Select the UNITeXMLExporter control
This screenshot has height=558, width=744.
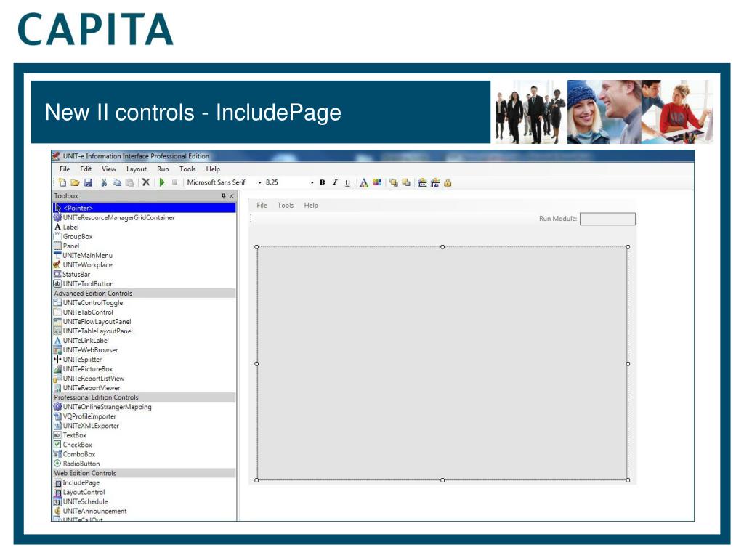(145, 426)
